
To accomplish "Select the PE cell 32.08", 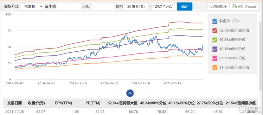I will pyautogui.click(x=93, y=111).
